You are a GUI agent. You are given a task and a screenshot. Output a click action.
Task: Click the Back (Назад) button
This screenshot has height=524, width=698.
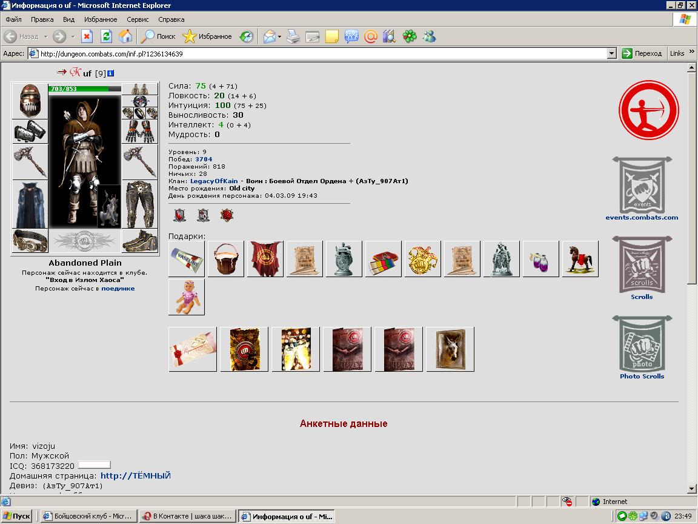[22, 36]
